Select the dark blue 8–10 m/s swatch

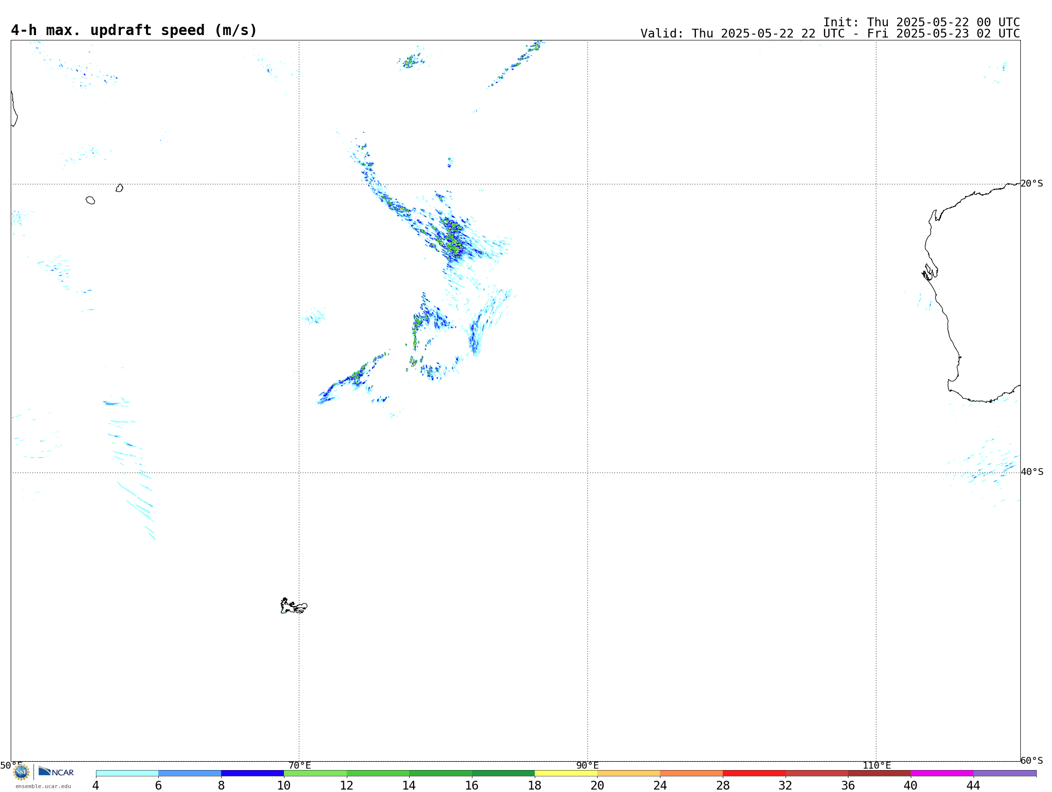pos(252,773)
